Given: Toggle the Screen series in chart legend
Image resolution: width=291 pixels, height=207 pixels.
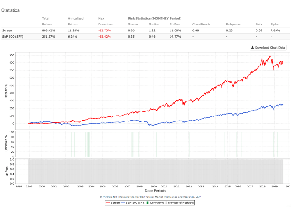Looking at the screenshot, I should tap(113, 203).
